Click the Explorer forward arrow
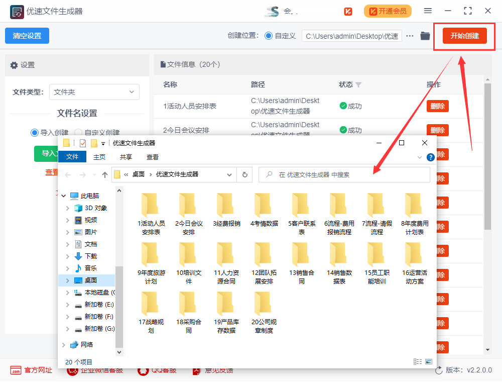The height and width of the screenshot is (382, 502). point(83,174)
